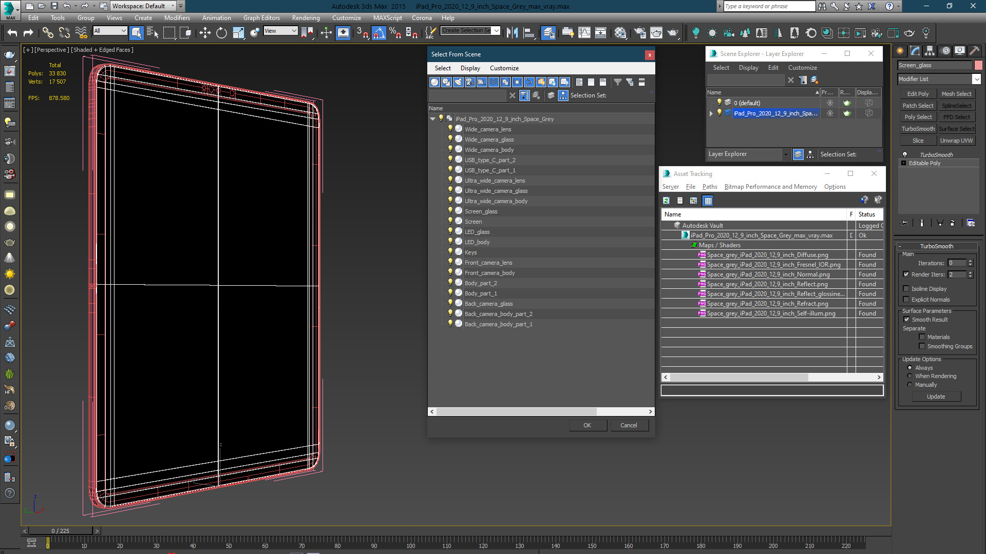Image resolution: width=986 pixels, height=554 pixels.
Task: Open the Curve Editor icon
Action: click(584, 33)
